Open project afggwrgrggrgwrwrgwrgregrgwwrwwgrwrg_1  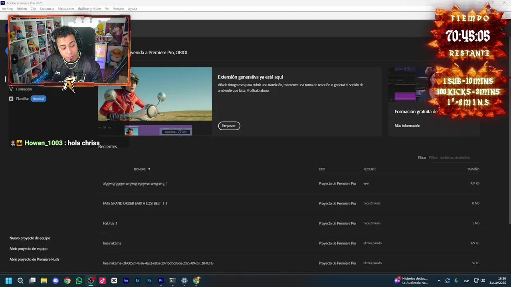click(135, 183)
